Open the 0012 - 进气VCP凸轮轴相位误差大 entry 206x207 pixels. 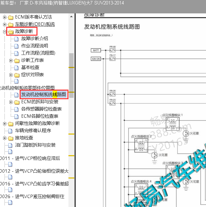pyautogui.click(x=34, y=171)
